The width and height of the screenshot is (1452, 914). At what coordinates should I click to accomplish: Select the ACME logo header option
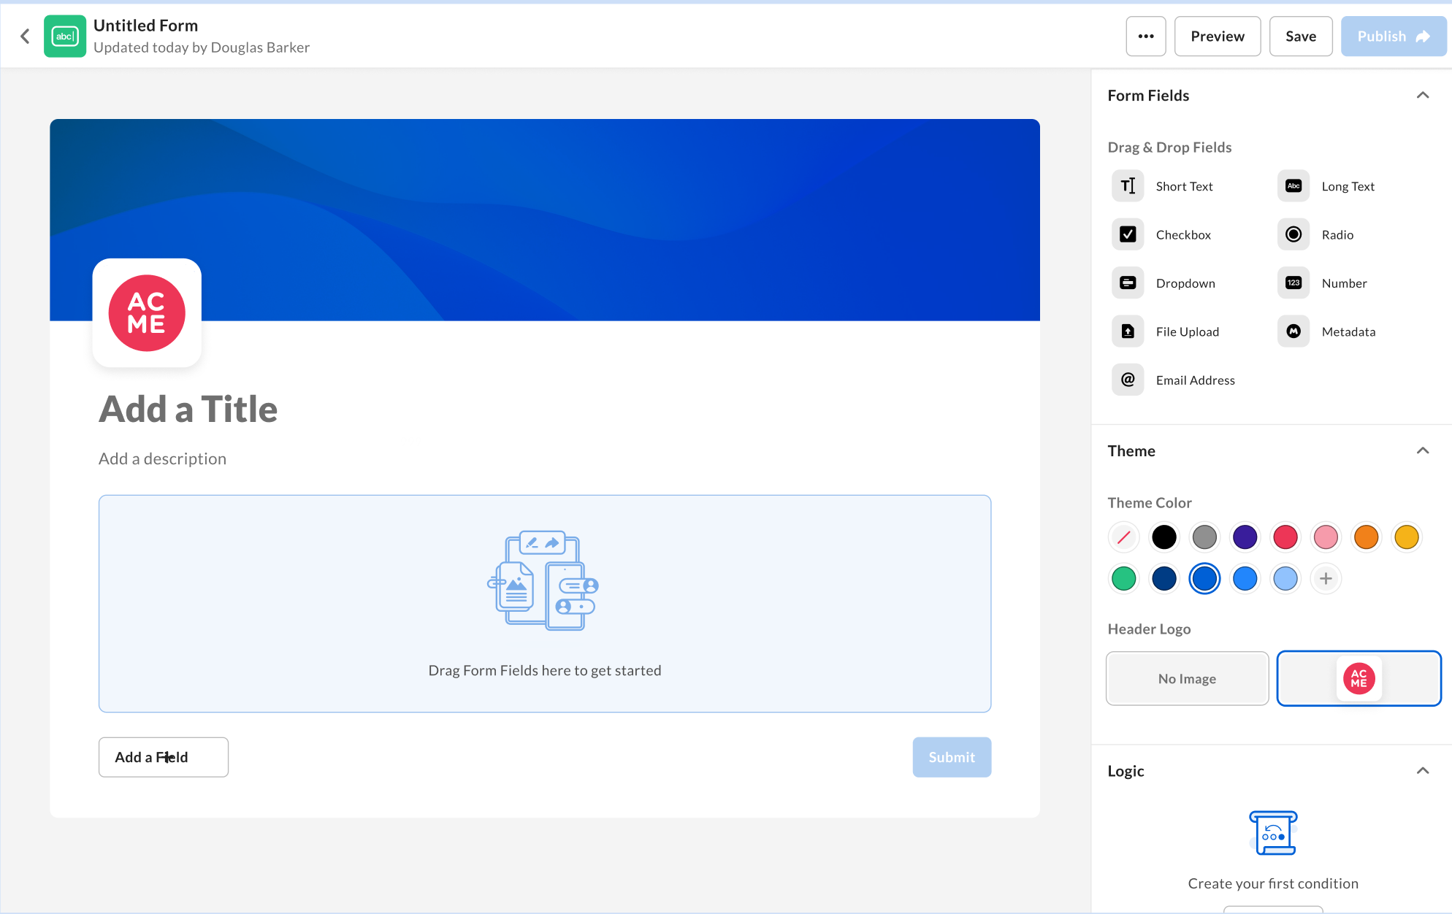(x=1359, y=678)
